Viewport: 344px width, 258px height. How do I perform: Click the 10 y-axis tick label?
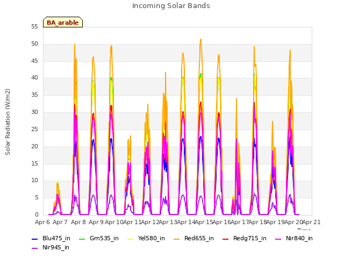coord(34,181)
